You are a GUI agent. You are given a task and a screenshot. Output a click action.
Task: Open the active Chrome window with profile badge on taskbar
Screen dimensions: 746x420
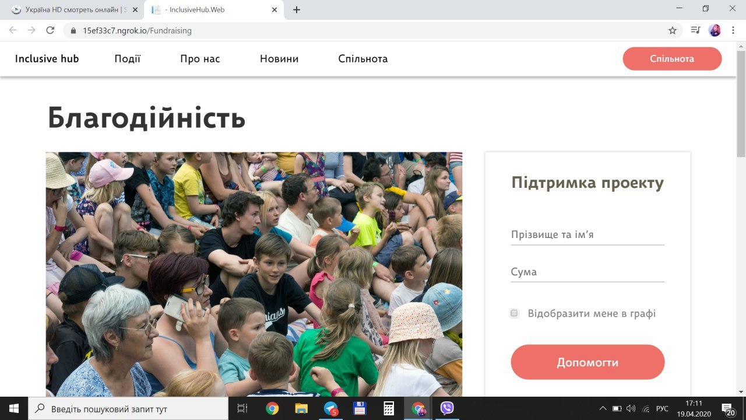coord(418,409)
